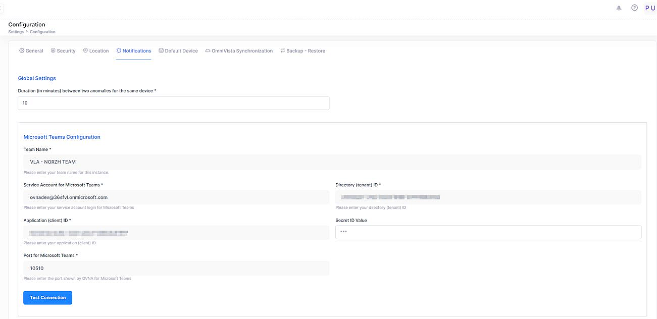This screenshot has height=319, width=657.
Task: Click the Secret ID Value input
Action: [x=488, y=232]
